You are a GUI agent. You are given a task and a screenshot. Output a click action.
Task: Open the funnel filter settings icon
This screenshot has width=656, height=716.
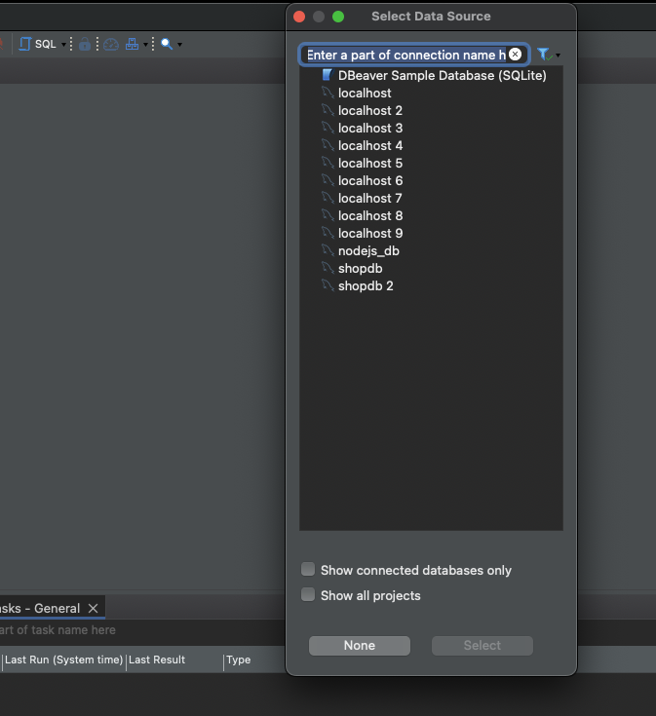(x=544, y=55)
